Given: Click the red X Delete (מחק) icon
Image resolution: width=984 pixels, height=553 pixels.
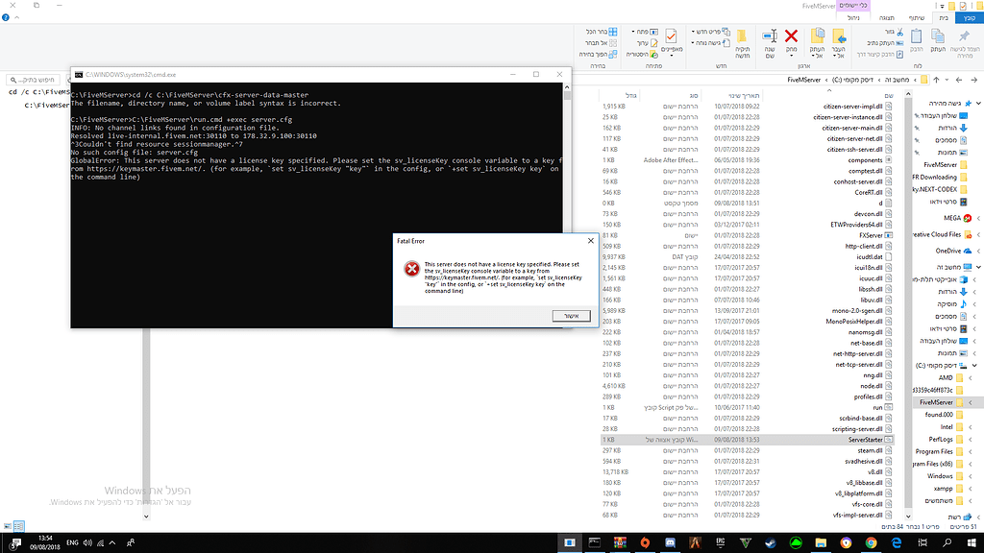Looking at the screenshot, I should (x=790, y=36).
